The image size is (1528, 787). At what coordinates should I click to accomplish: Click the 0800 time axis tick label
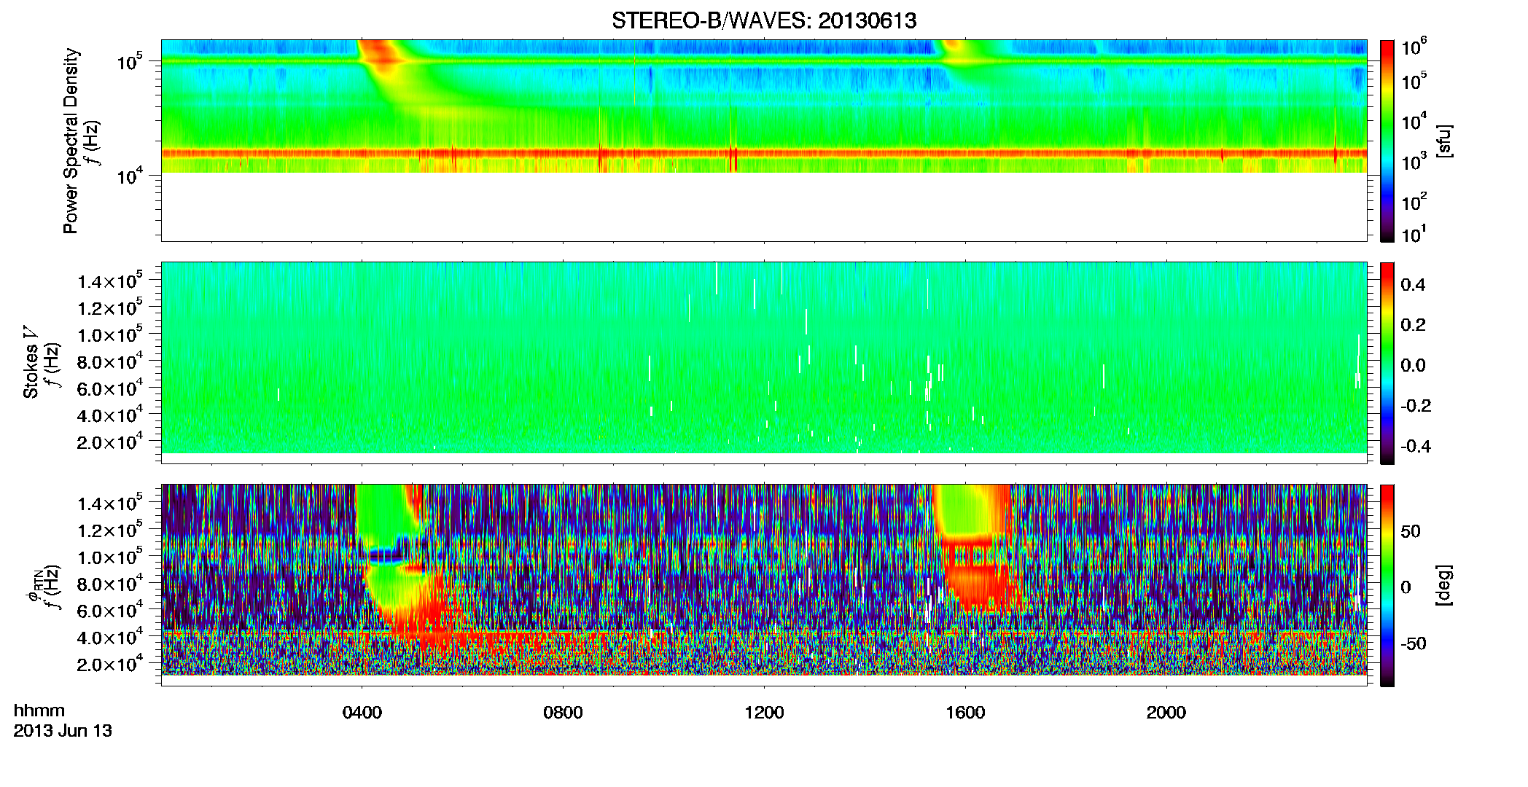[x=563, y=713]
